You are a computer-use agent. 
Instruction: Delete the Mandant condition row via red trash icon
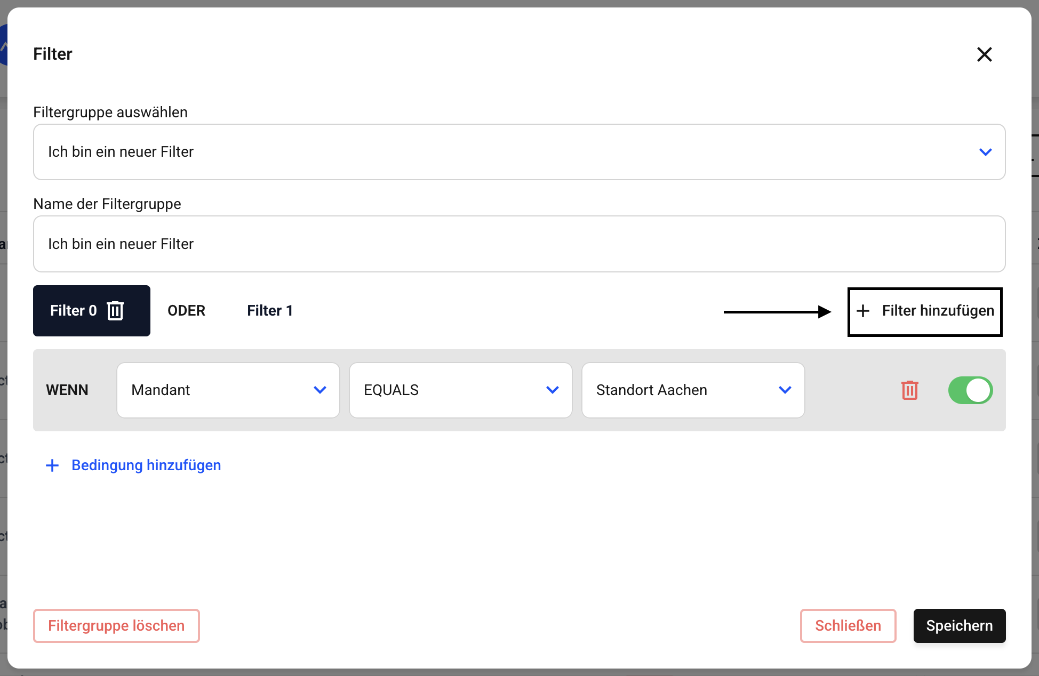909,390
